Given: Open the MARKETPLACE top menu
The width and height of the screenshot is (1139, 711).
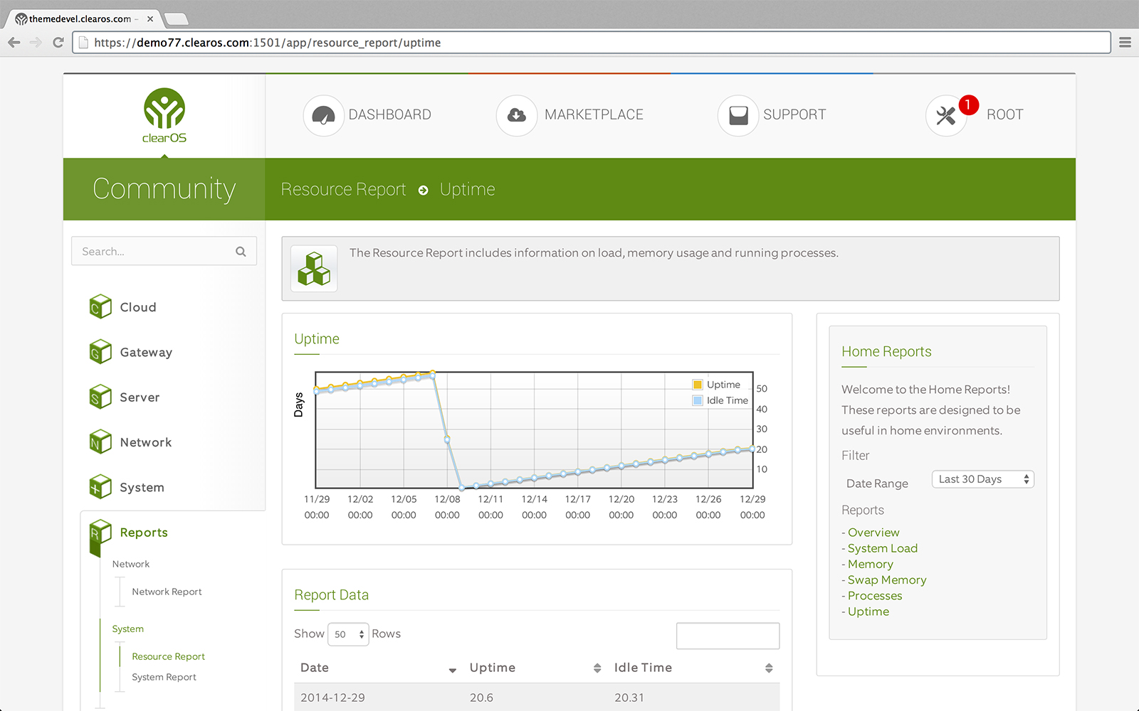Looking at the screenshot, I should (594, 114).
